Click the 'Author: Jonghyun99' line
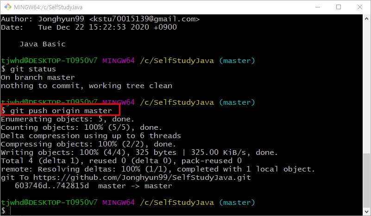 pyautogui.click(x=100, y=19)
